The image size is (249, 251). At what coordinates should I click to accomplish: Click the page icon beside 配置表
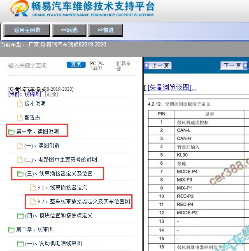(20, 118)
